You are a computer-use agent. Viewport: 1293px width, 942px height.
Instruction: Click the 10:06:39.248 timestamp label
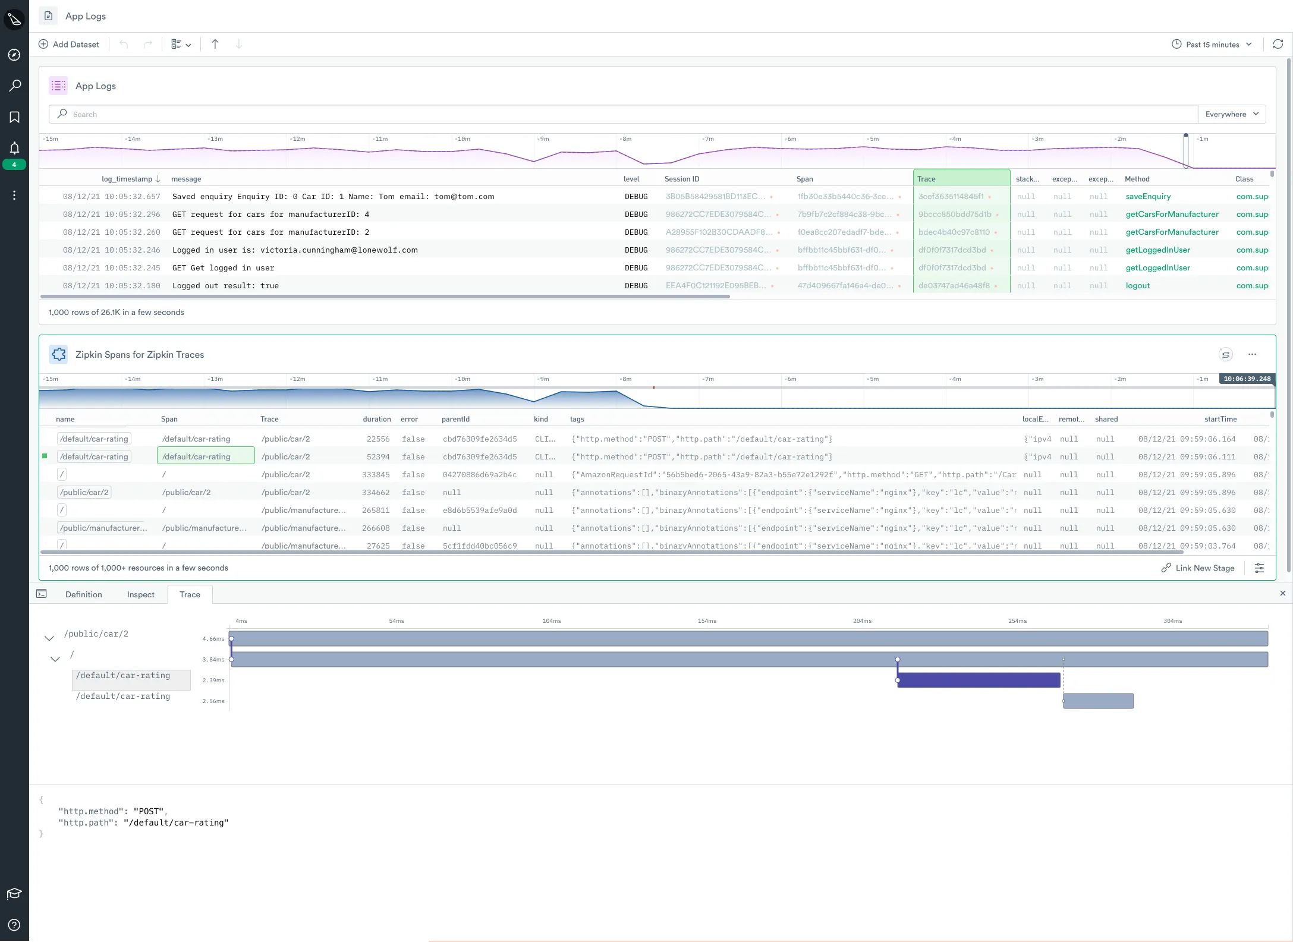[x=1247, y=379]
